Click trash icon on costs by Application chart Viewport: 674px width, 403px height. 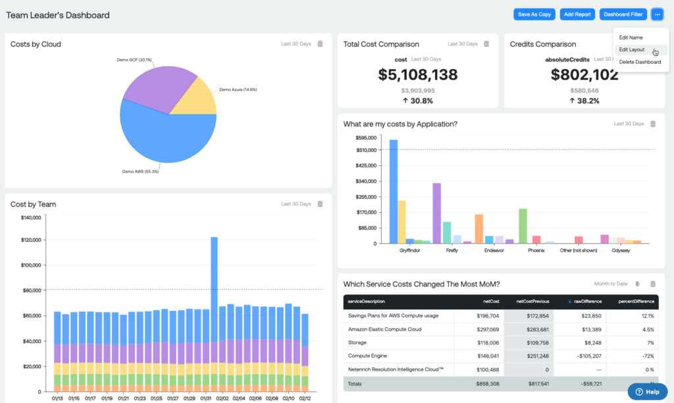tap(653, 124)
